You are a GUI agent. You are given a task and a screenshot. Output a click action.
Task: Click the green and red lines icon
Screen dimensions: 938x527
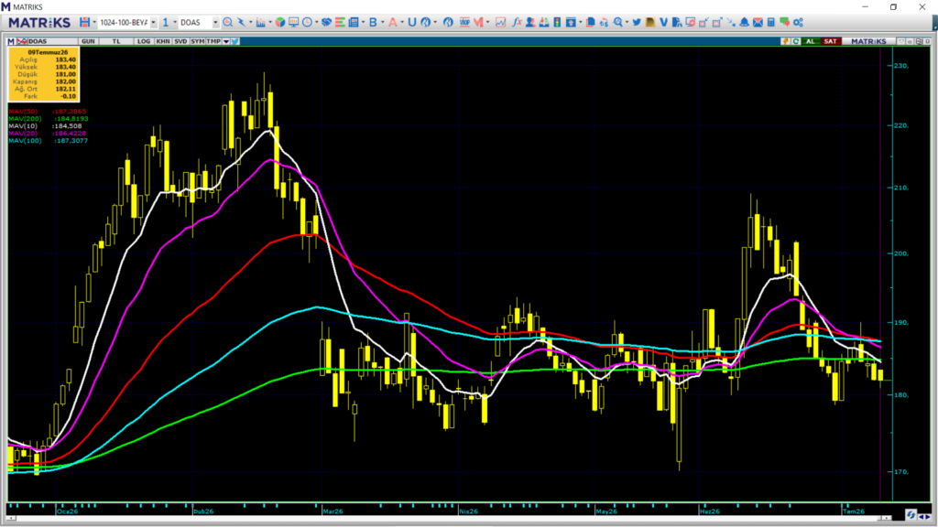tap(340, 22)
